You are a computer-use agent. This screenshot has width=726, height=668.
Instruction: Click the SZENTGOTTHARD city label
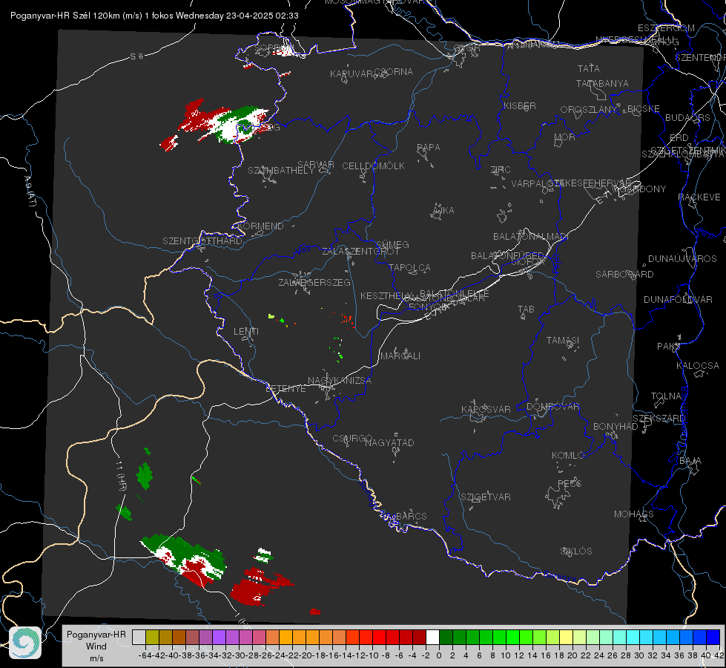click(202, 241)
